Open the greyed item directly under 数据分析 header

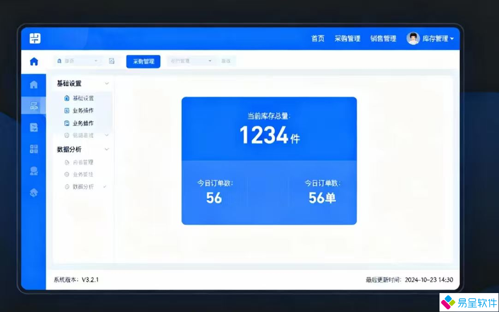83,162
